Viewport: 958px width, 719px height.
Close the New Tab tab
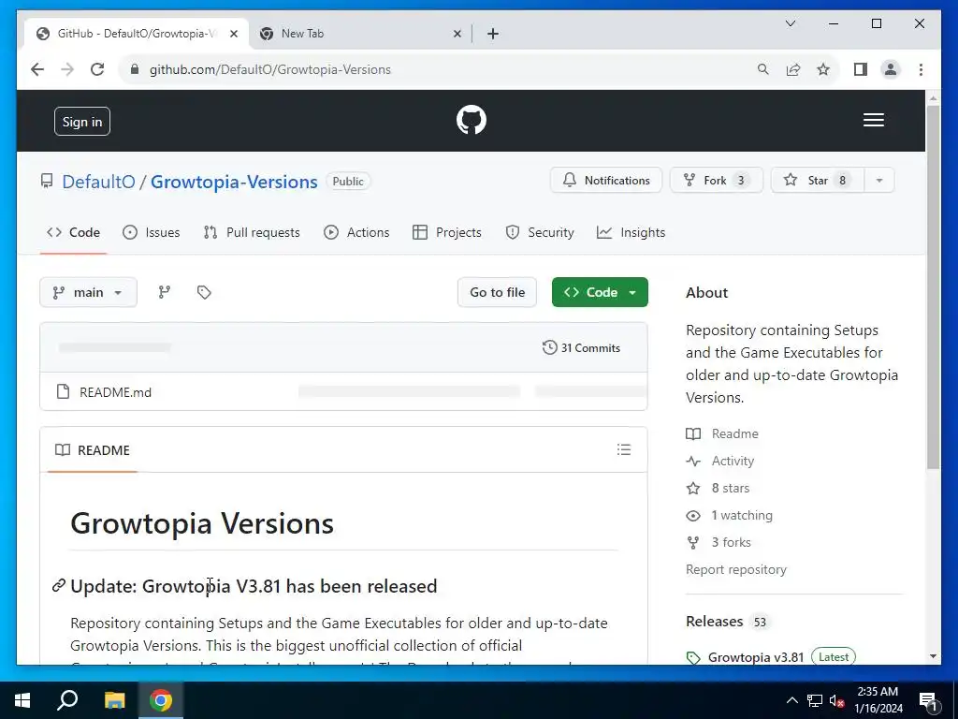pos(457,34)
